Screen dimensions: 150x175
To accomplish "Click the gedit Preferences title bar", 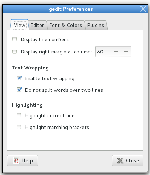I will (71, 9).
